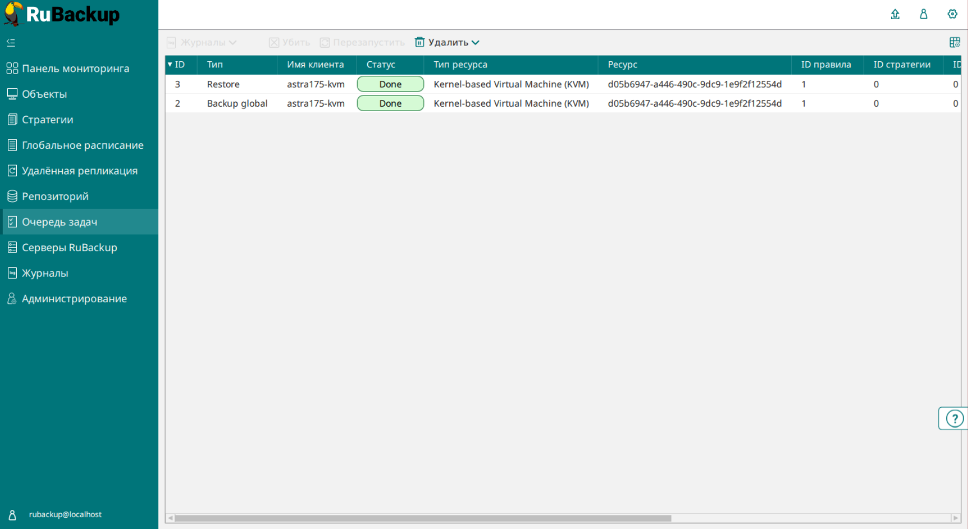Open Панель мониторинга in sidebar

pyautogui.click(x=75, y=68)
